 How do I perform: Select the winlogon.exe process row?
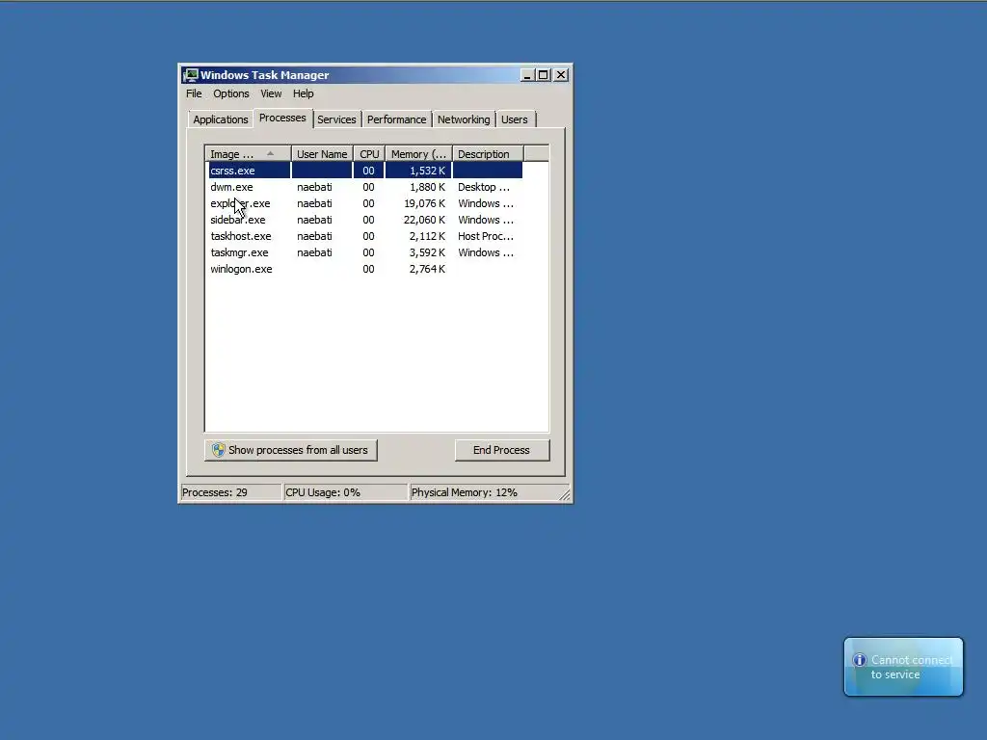coord(365,269)
